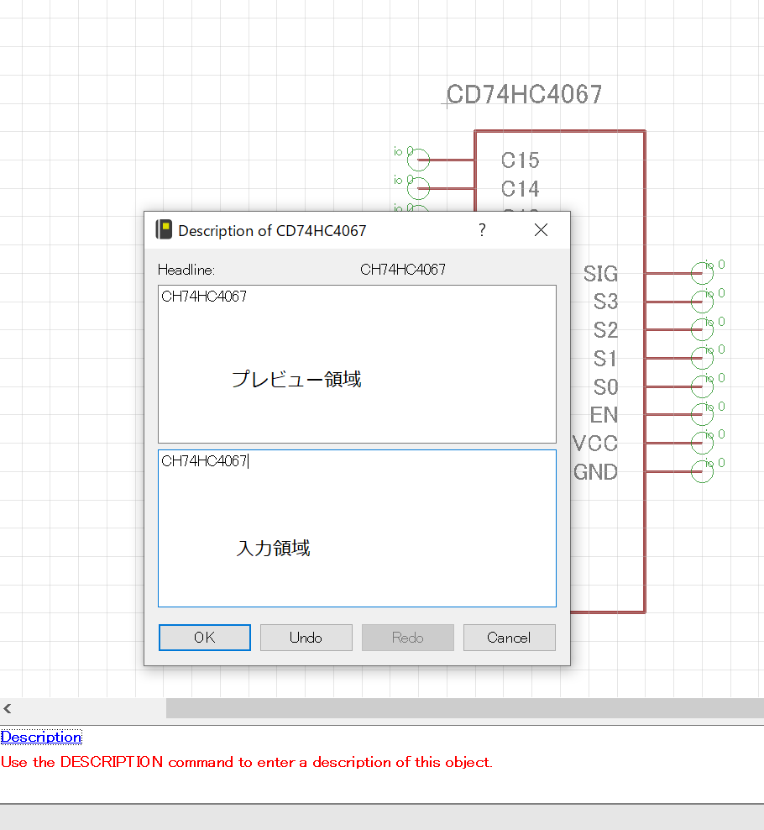The image size is (764, 830).
Task: Select the C15 pin label
Action: click(x=520, y=160)
